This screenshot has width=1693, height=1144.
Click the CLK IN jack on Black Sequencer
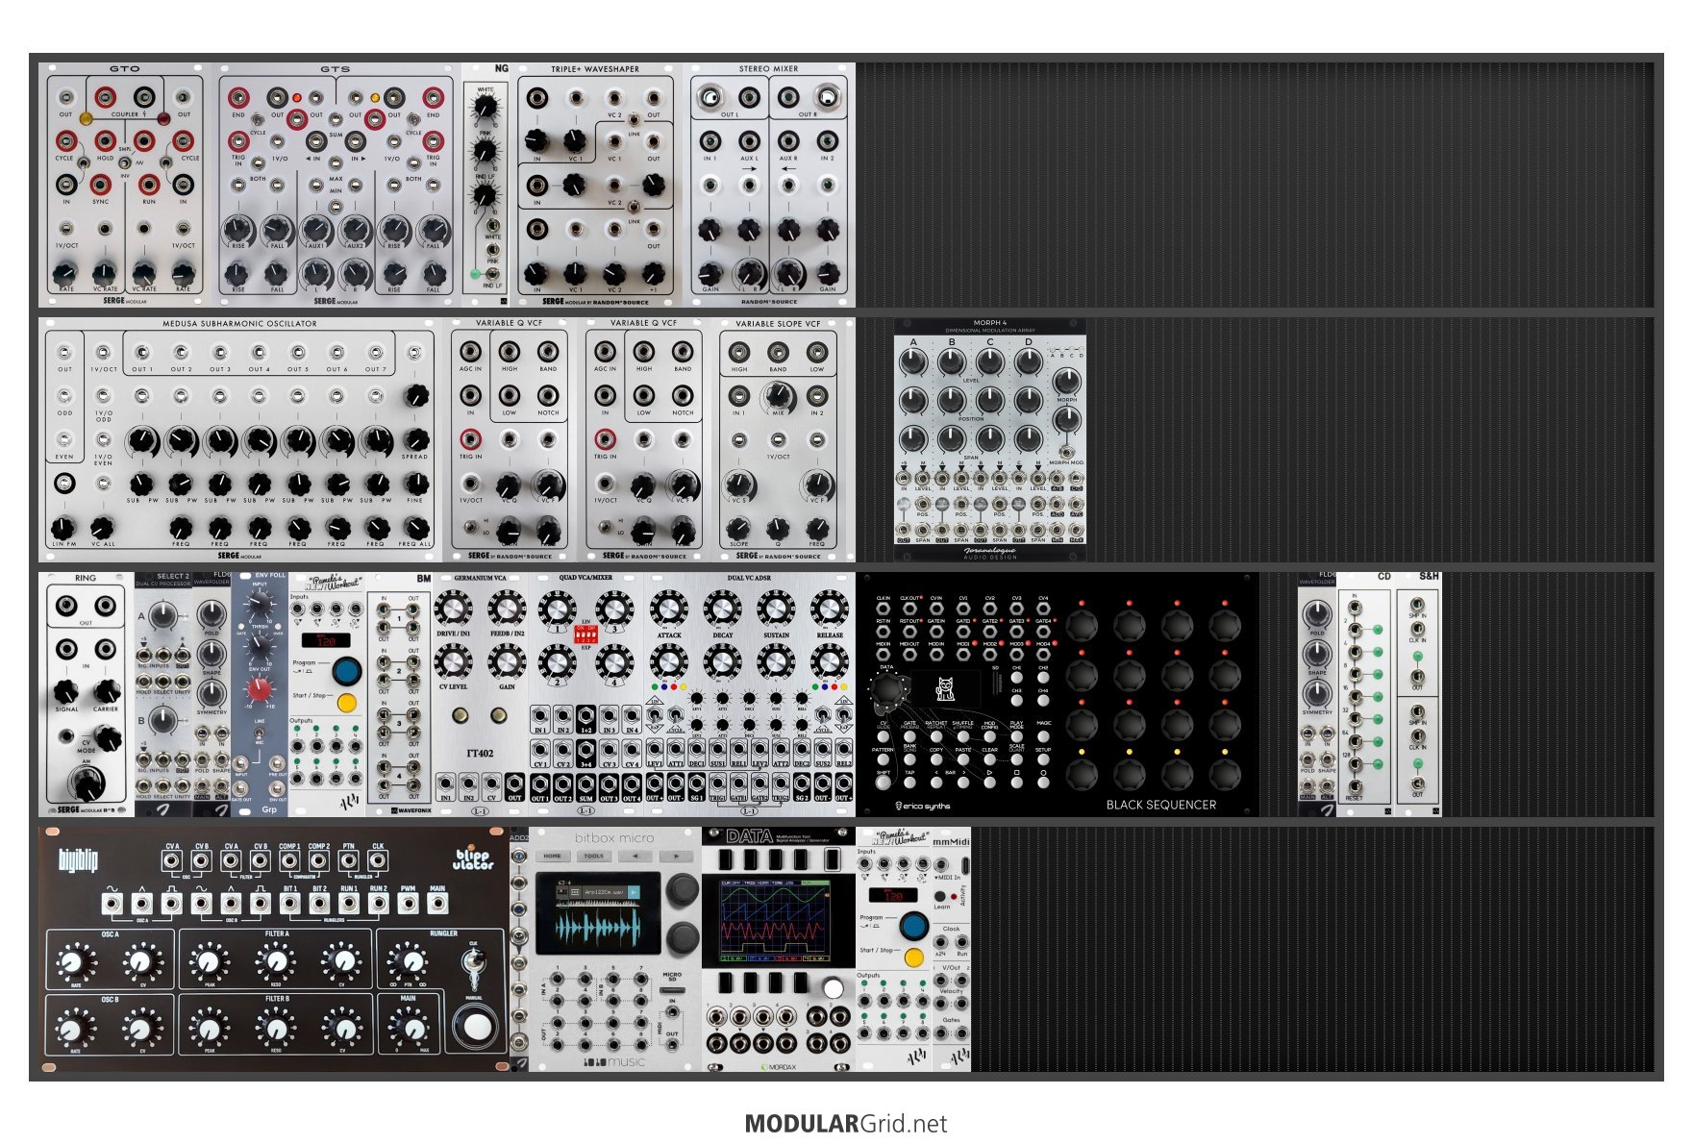883,609
